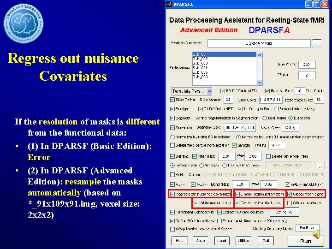
Task: Enable Other covariates checkbox
Action: click(289, 203)
